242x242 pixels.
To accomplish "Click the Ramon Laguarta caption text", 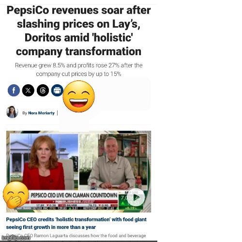I will [76, 236].
